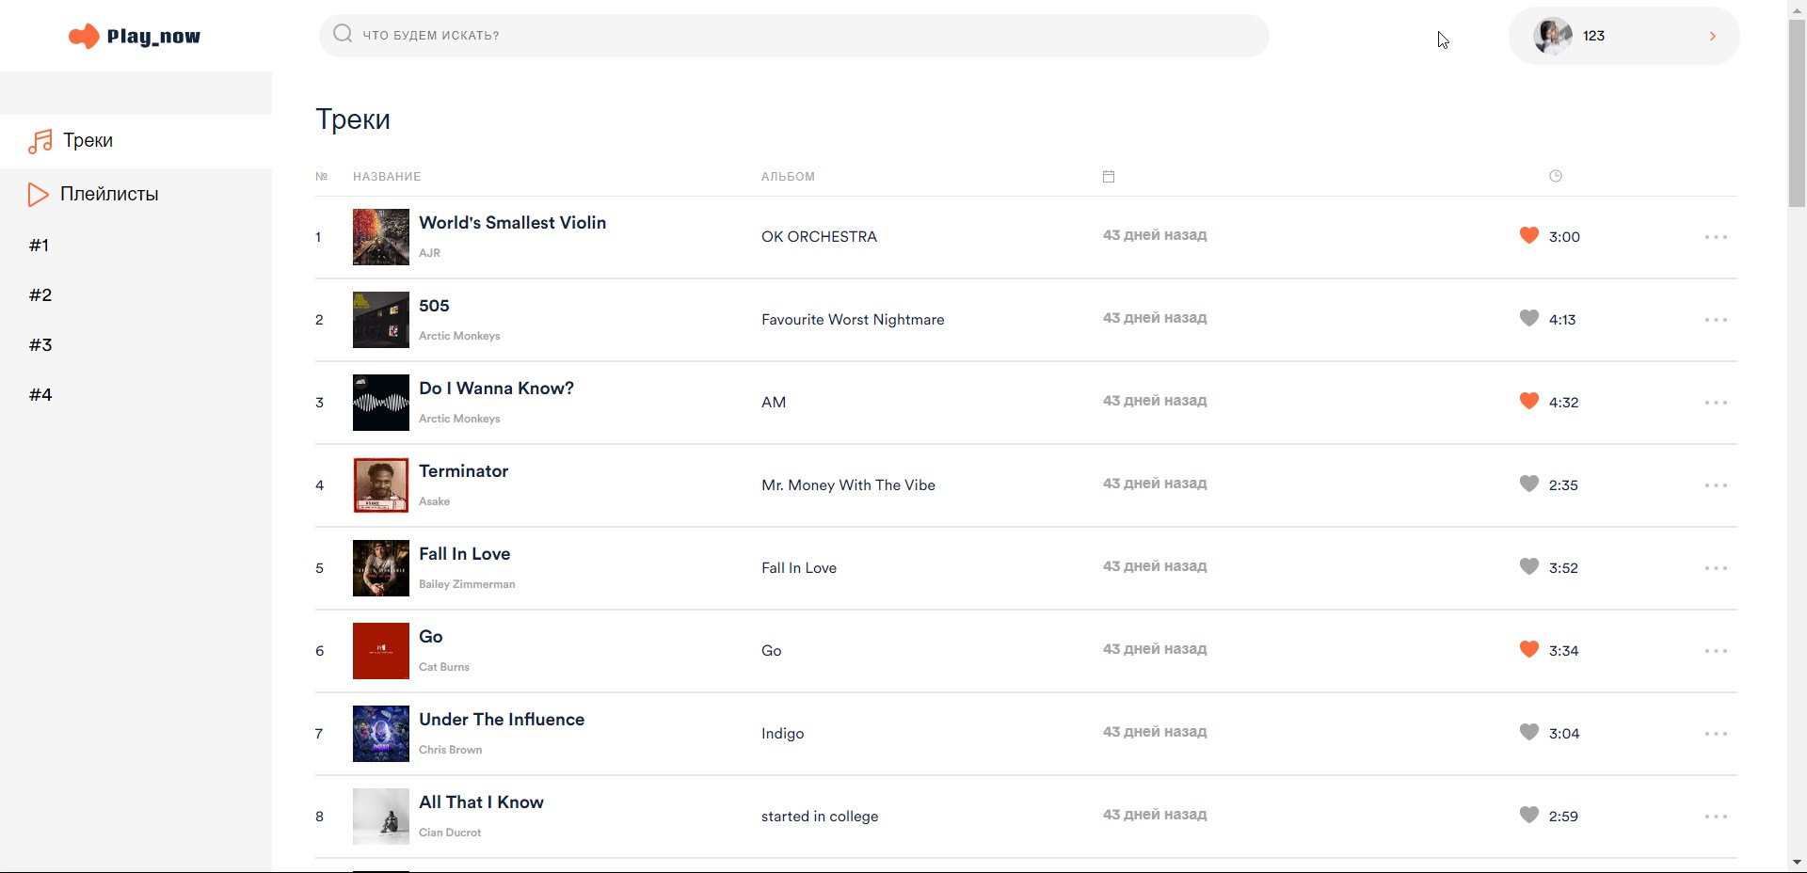Click the calendar icon column header

[1109, 177]
